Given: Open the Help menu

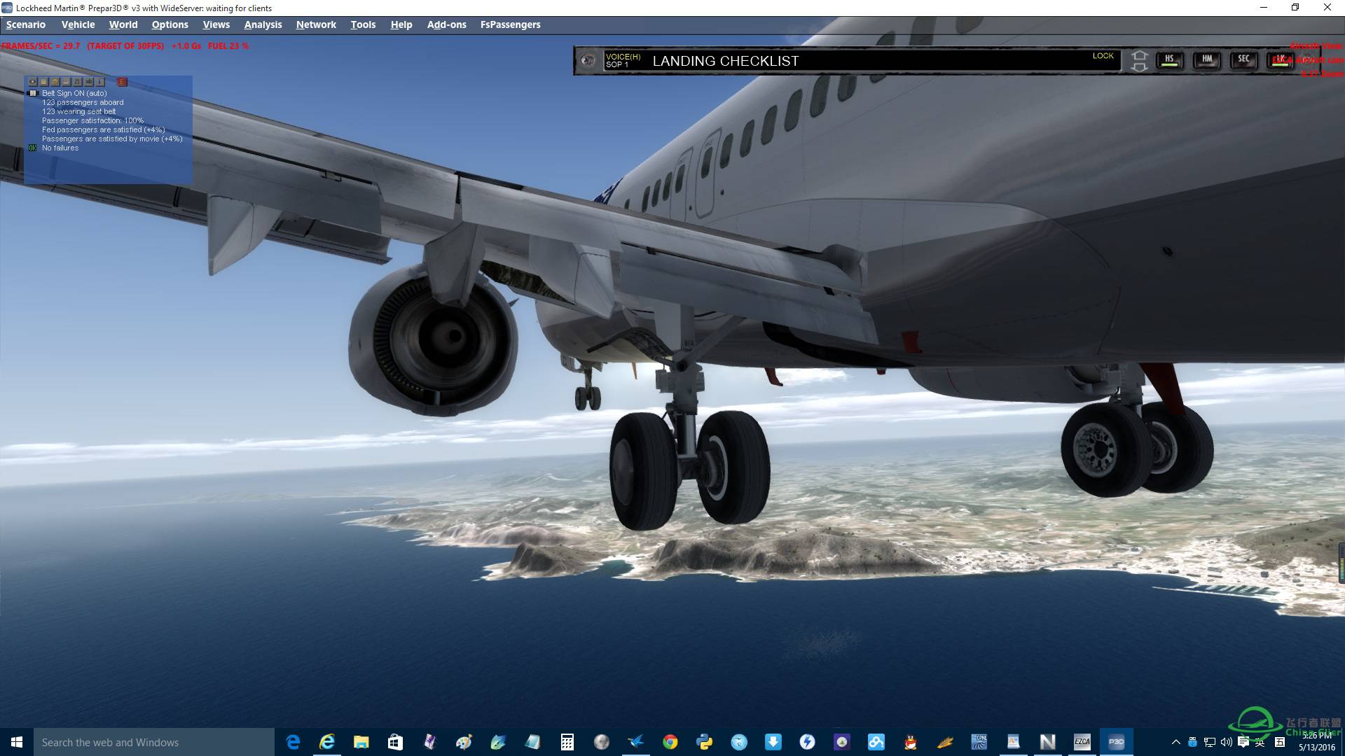Looking at the screenshot, I should [401, 24].
